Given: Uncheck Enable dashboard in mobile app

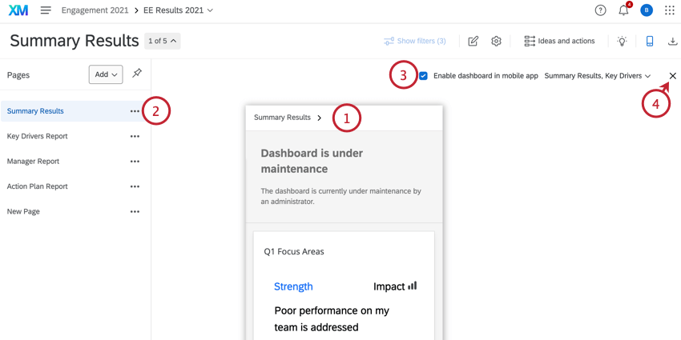Looking at the screenshot, I should (x=423, y=76).
